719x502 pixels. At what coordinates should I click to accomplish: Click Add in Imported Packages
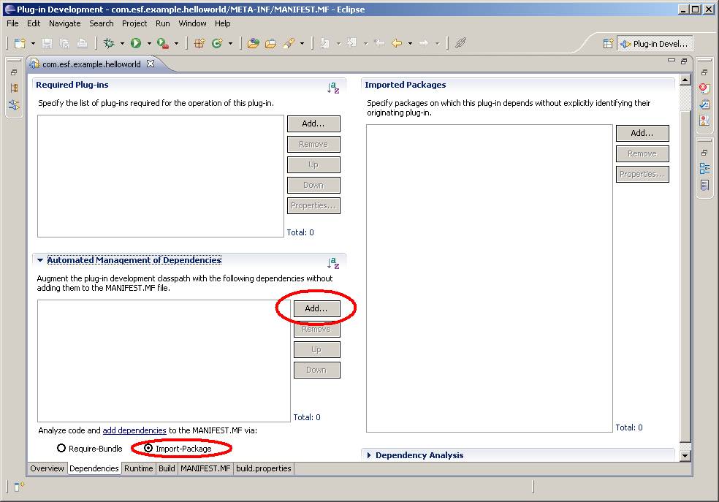pyautogui.click(x=642, y=134)
